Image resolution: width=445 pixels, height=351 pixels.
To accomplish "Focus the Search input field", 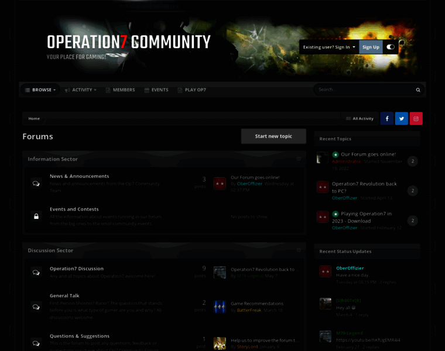I will coord(365,90).
